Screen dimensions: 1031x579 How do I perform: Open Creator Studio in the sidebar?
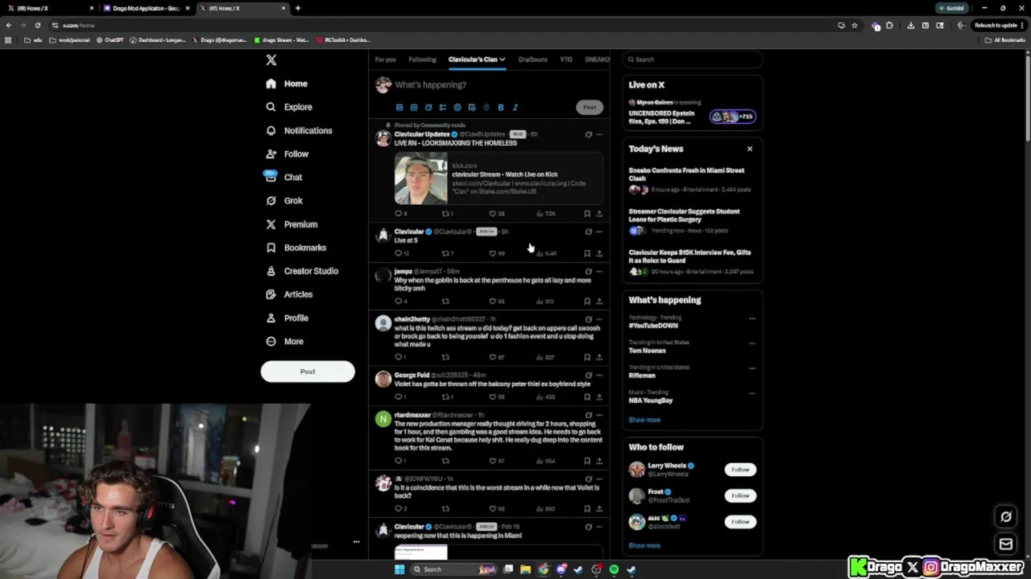point(302,271)
